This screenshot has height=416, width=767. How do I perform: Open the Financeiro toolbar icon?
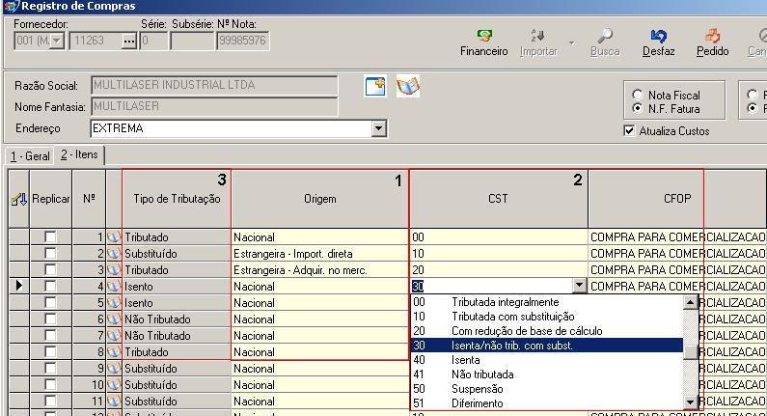coord(483,39)
